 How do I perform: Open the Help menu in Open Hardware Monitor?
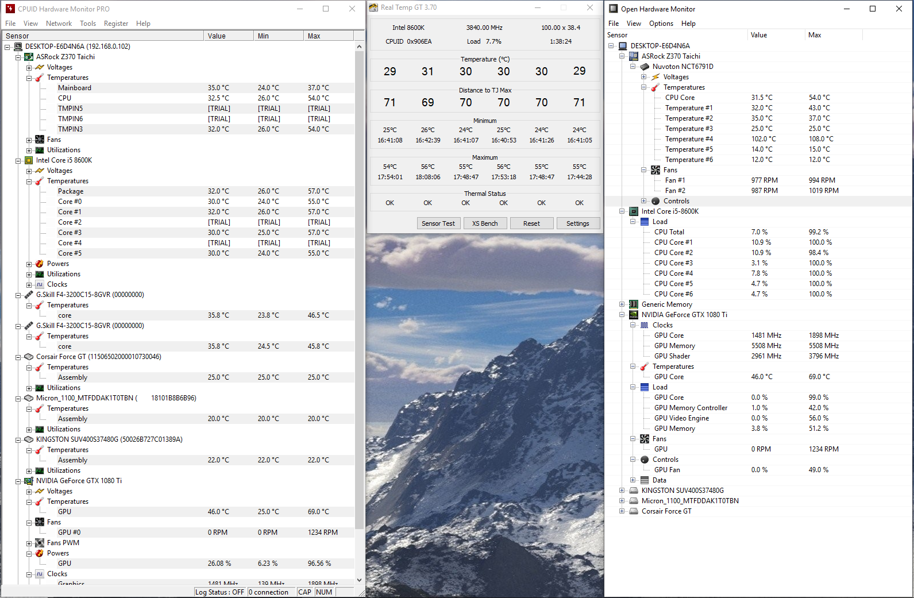[688, 24]
